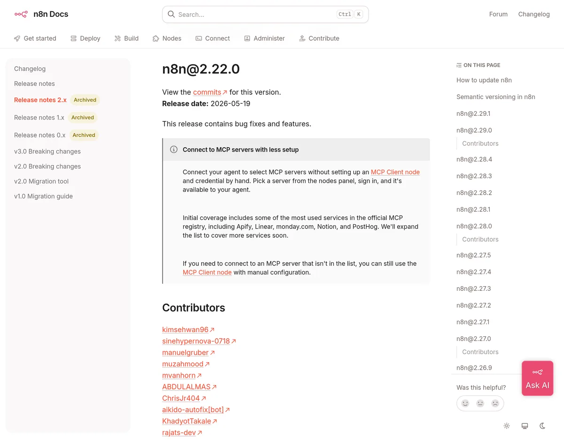
Task: Open the Deploy tab
Action: (x=86, y=38)
